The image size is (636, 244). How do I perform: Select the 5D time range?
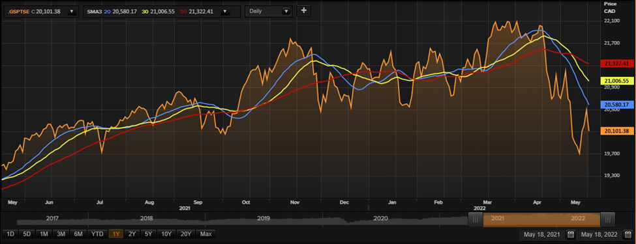(27, 234)
